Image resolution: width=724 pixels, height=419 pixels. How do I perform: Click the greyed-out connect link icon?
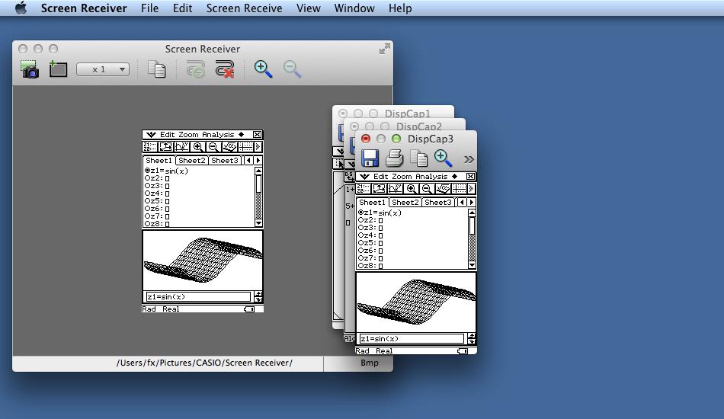[195, 69]
